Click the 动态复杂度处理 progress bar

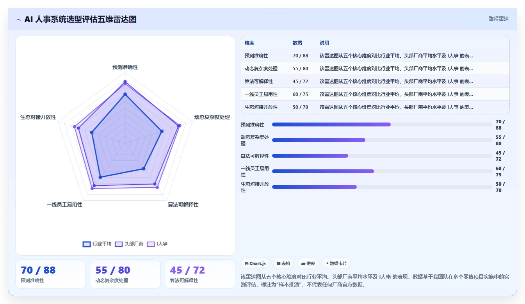tap(382, 140)
